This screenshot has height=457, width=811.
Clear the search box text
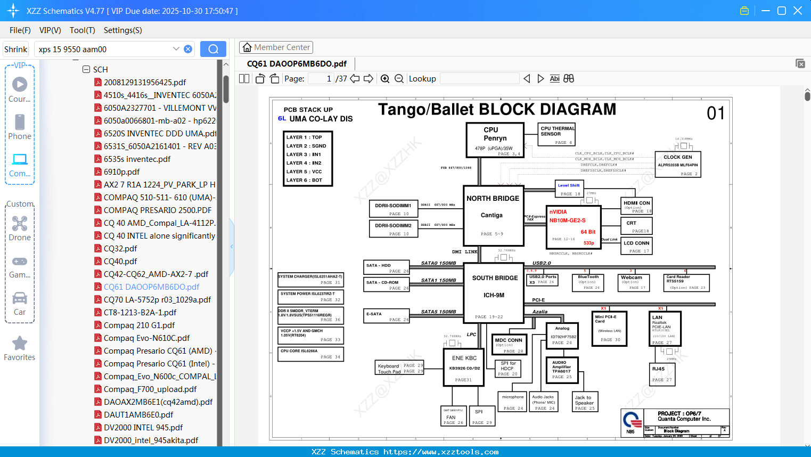(x=188, y=49)
